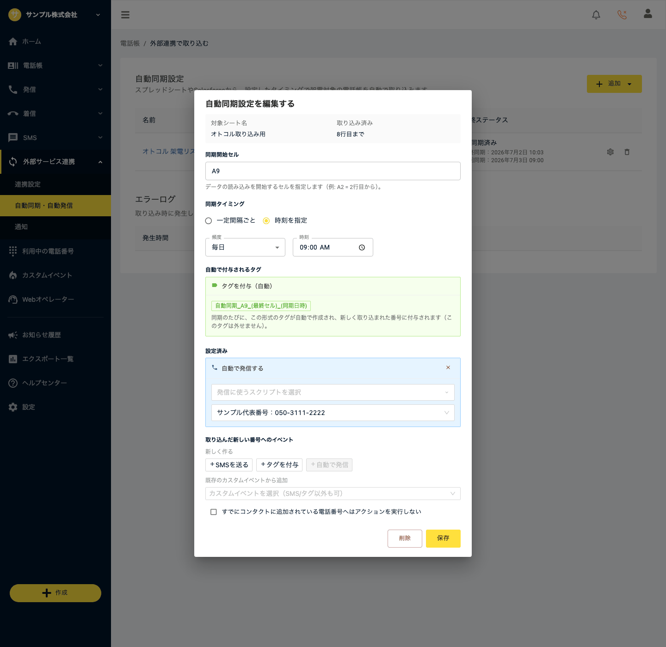The image size is (666, 647).
Task: Click the 電話帳 breadcrumb link
Action: [x=130, y=43]
